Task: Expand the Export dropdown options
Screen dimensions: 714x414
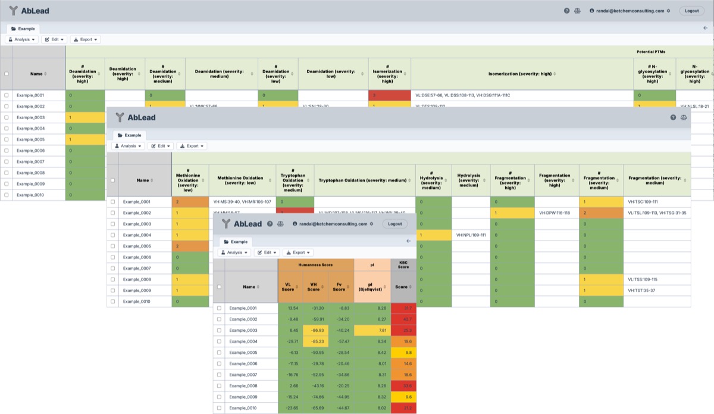Action: click(299, 253)
